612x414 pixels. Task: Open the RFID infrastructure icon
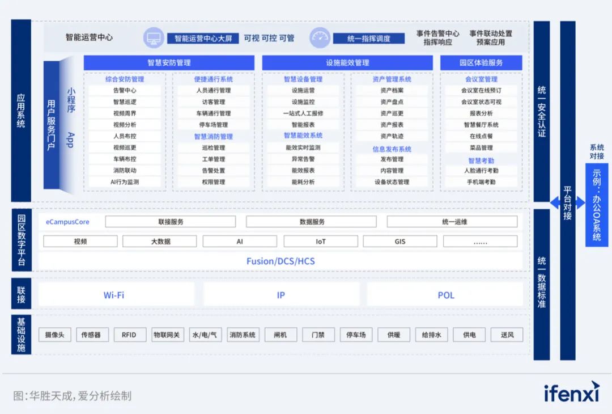pos(130,335)
